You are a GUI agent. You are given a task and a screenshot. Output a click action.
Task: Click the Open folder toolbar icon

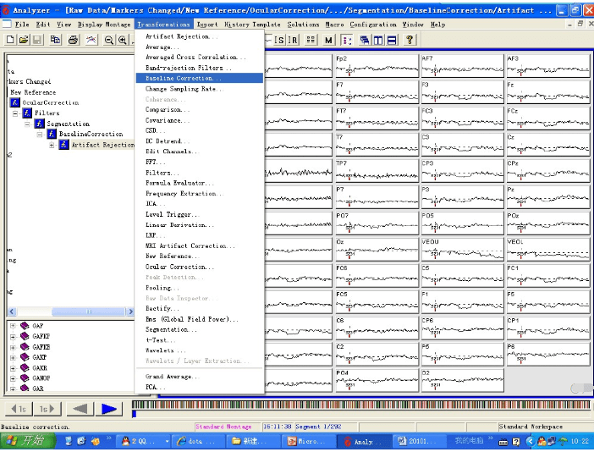coord(24,40)
